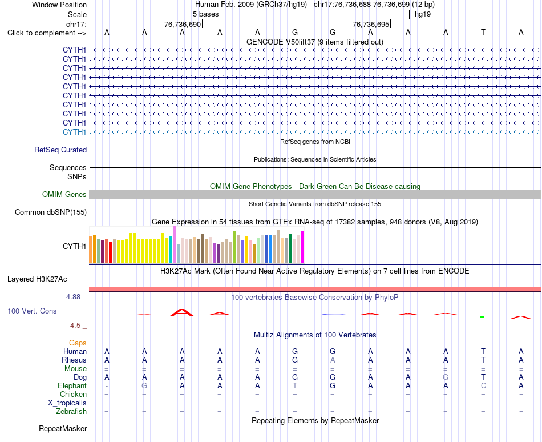
Task: Click the SNPs track label
Action: click(x=77, y=176)
